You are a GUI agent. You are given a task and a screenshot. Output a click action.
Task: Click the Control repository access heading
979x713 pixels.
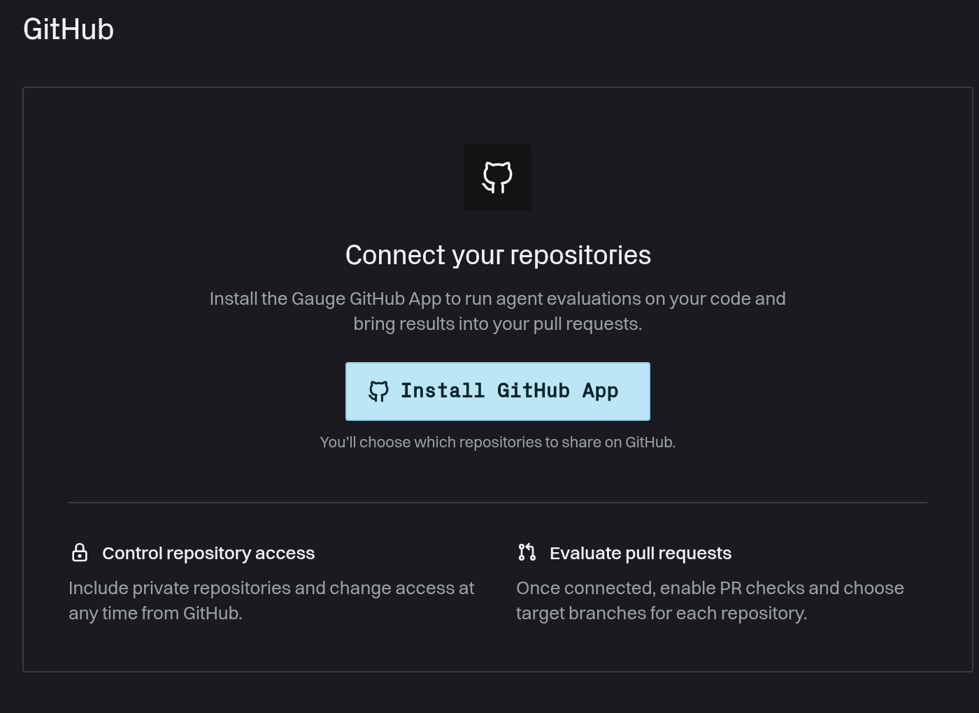pyautogui.click(x=208, y=553)
